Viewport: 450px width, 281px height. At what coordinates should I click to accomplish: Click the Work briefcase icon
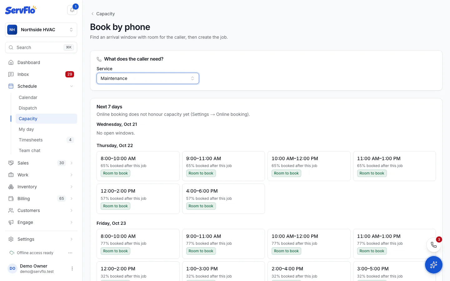11,175
